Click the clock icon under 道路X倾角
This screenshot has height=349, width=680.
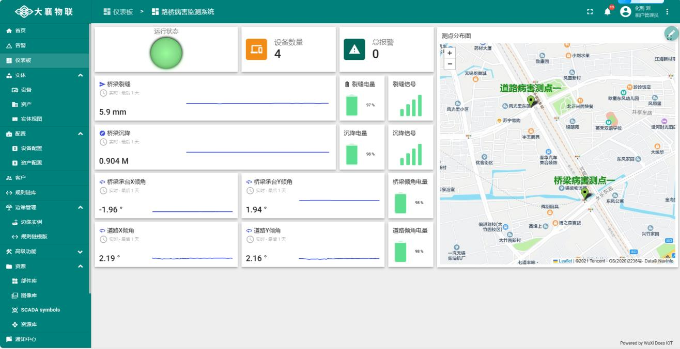(x=103, y=239)
